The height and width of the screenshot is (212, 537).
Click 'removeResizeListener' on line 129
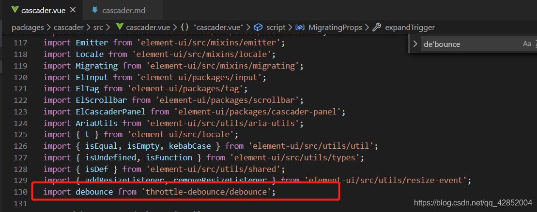click(x=220, y=180)
